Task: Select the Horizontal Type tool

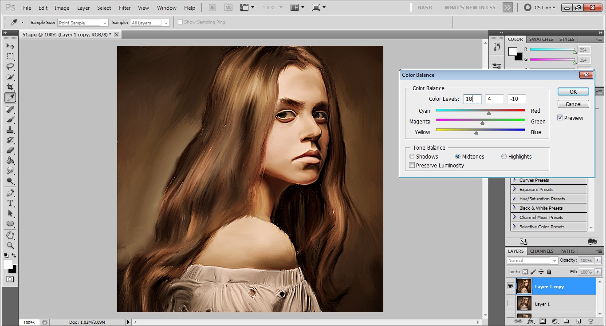Action: [10, 203]
